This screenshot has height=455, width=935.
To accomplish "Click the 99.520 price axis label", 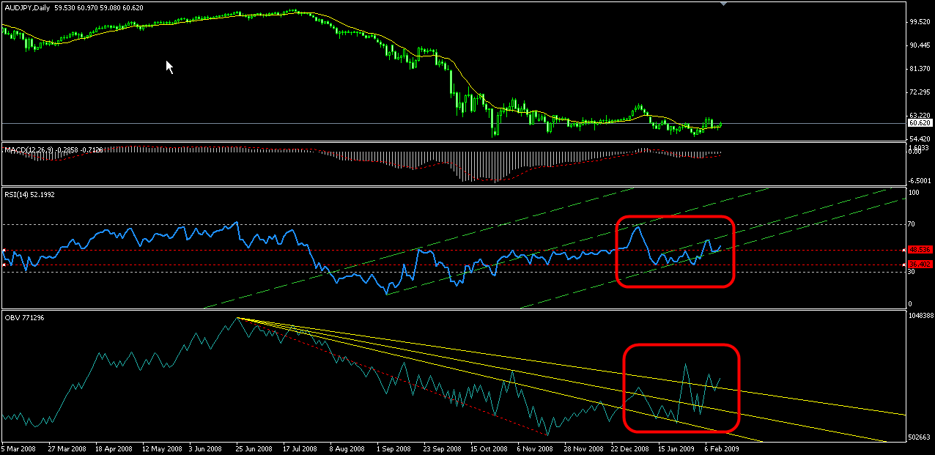I will 918,22.
